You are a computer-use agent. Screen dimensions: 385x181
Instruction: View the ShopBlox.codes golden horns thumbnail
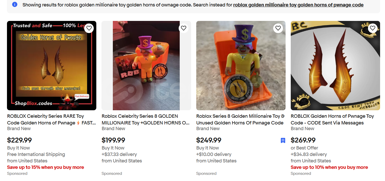pyautogui.click(x=52, y=66)
